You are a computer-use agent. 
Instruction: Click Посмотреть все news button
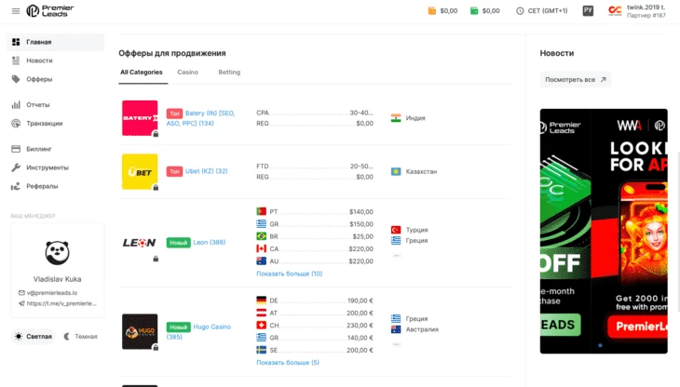pos(576,80)
